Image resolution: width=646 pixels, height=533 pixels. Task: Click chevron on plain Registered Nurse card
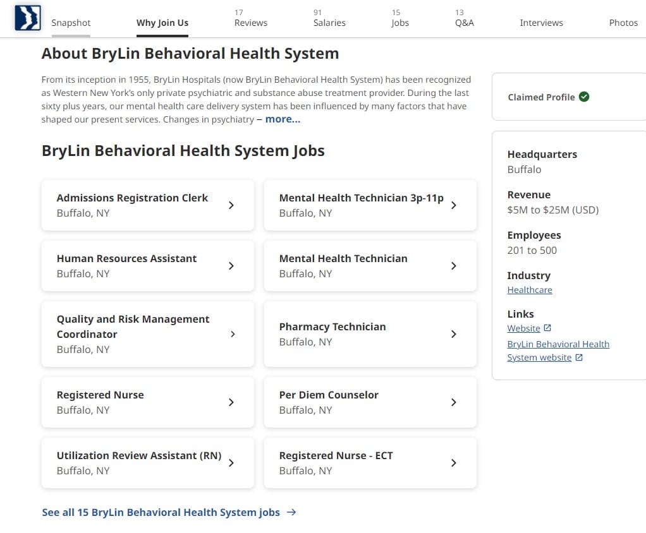(231, 402)
